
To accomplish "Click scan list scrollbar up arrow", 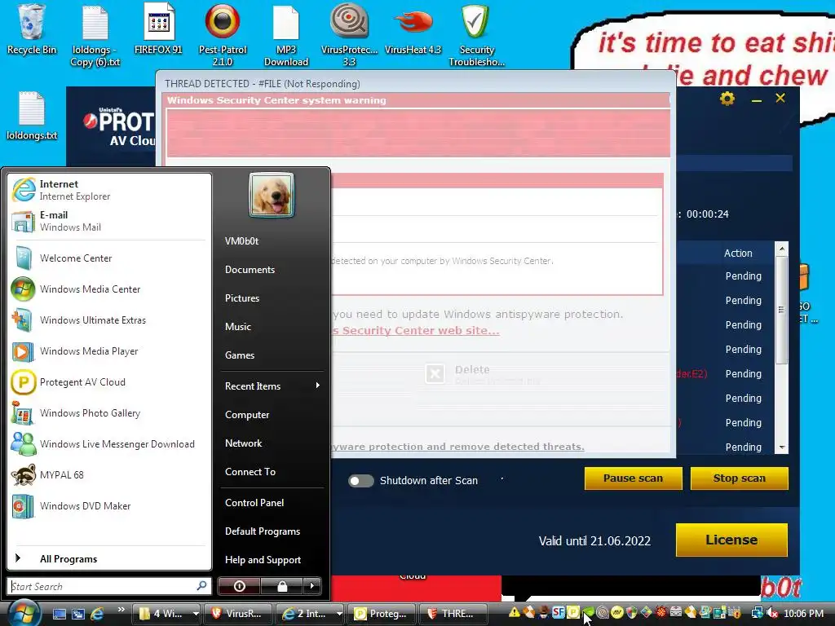I will tap(782, 249).
